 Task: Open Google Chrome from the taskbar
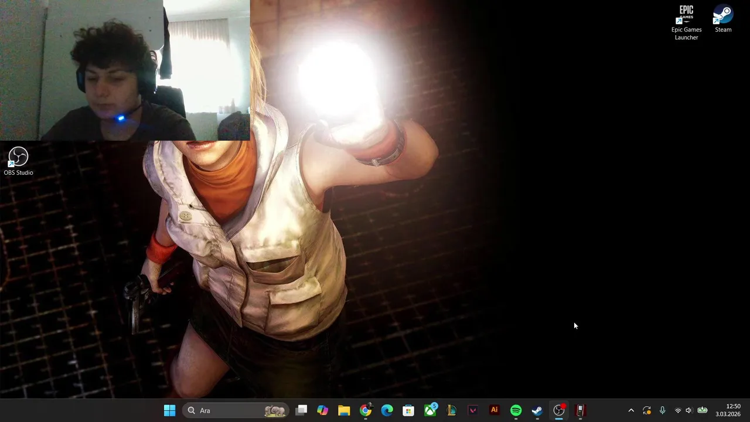pos(366,410)
